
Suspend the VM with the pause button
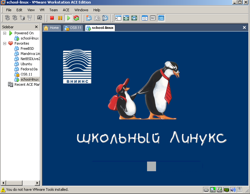click(60, 18)
